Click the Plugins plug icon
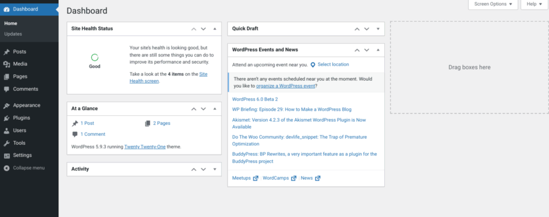Image resolution: width=549 pixels, height=217 pixels. [6, 118]
